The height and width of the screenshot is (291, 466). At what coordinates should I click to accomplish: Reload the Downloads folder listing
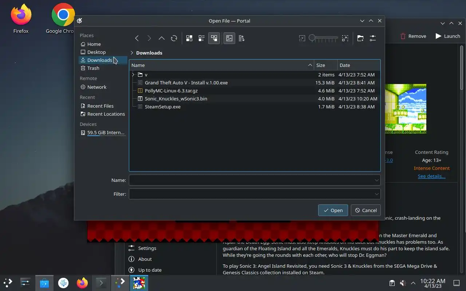coord(174,38)
